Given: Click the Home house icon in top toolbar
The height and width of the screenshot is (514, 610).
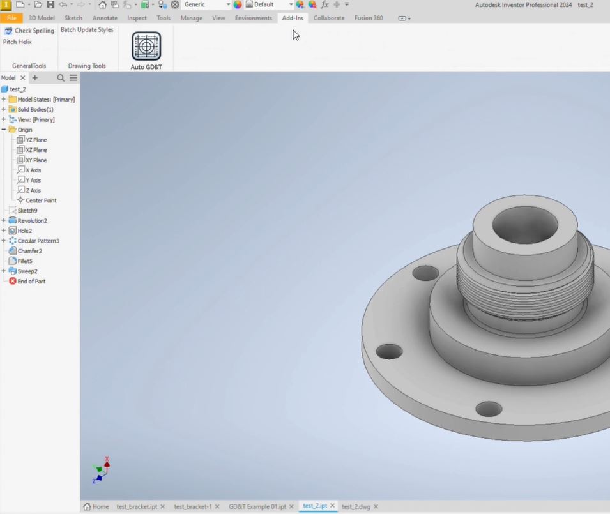Looking at the screenshot, I should pos(102,4).
